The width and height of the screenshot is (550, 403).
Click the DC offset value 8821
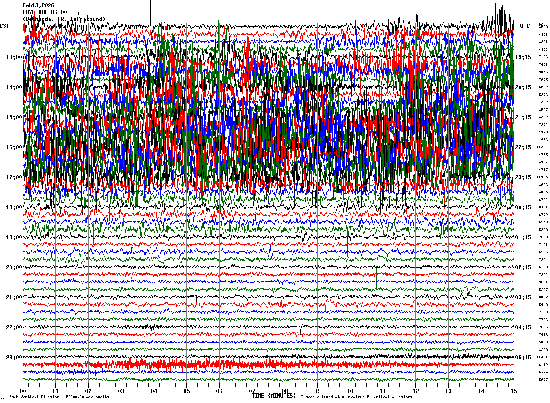543,42
